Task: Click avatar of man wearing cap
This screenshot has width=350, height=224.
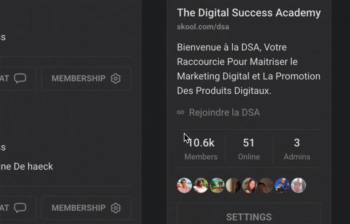Action: click(x=185, y=185)
